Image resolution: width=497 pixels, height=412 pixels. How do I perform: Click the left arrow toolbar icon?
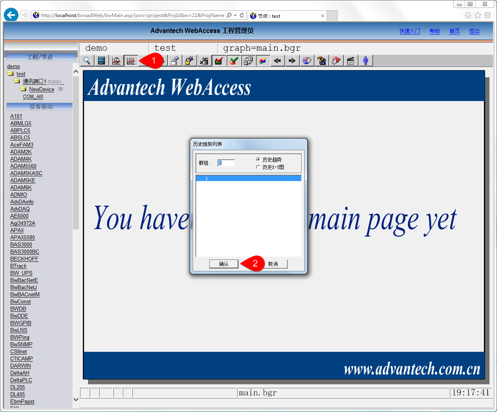pos(277,61)
